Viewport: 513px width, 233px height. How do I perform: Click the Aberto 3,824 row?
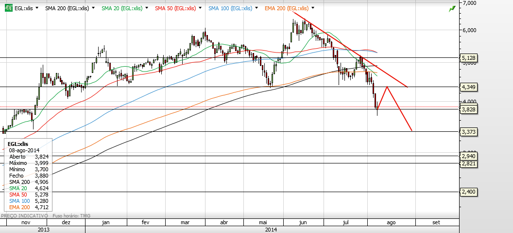29,157
